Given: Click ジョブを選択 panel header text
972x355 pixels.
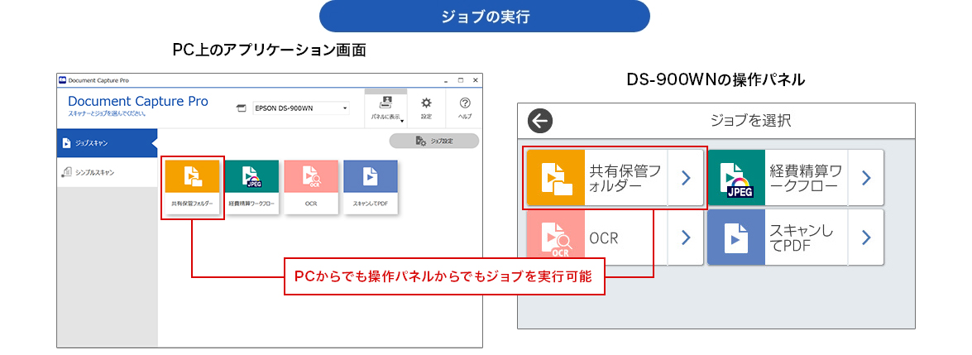Looking at the screenshot, I should (x=750, y=121).
